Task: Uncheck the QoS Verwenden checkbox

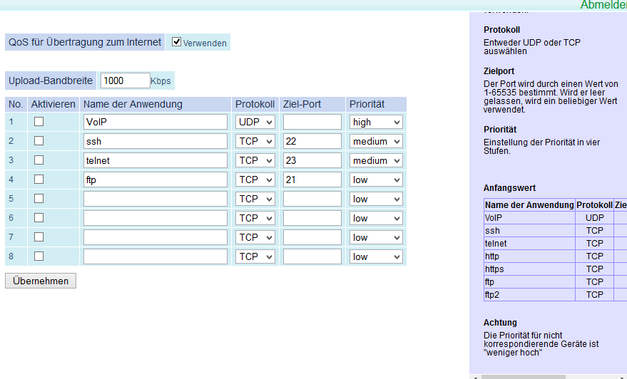Action: click(x=177, y=42)
